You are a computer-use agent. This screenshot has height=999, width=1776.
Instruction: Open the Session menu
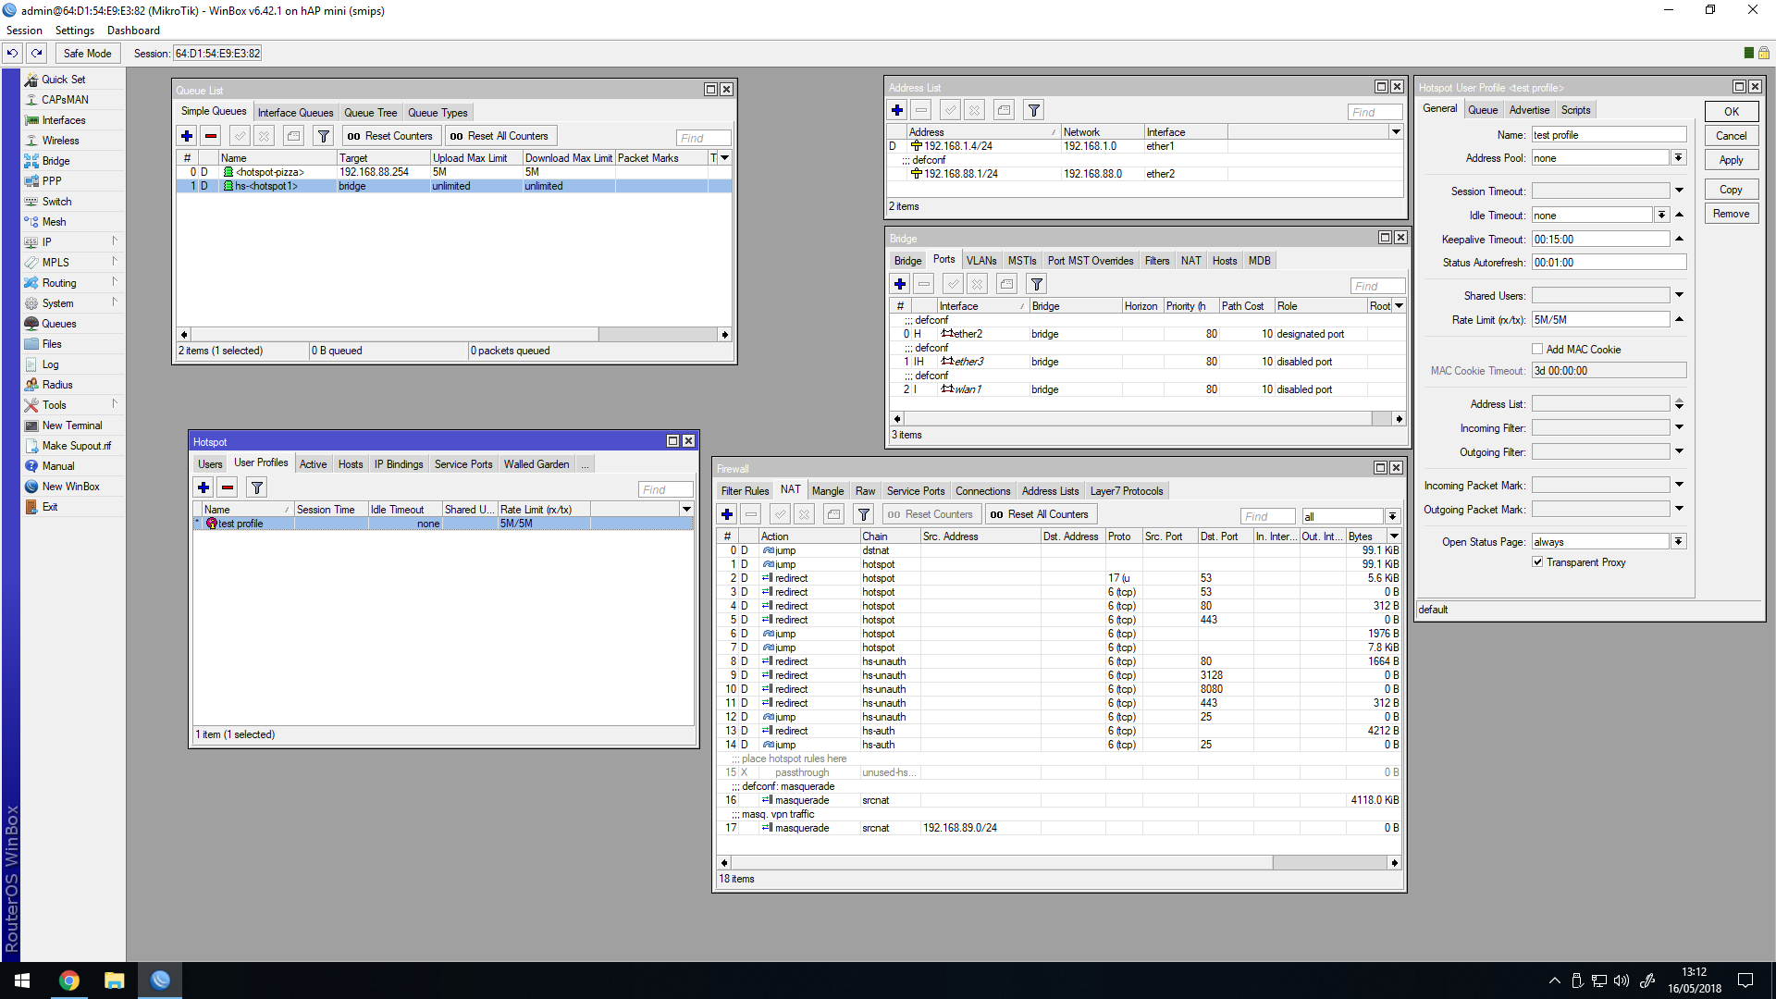pyautogui.click(x=24, y=30)
